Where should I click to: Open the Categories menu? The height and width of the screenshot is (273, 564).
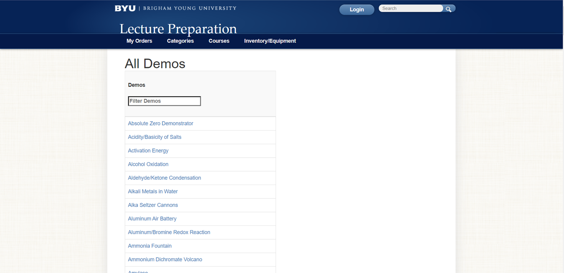180,41
